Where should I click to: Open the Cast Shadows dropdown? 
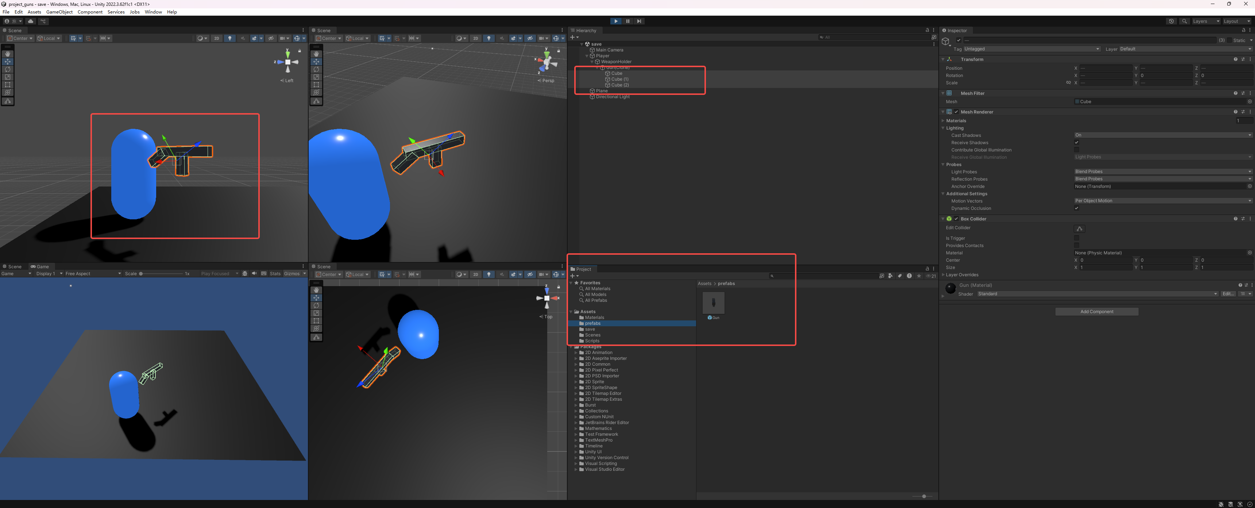[x=1162, y=135]
